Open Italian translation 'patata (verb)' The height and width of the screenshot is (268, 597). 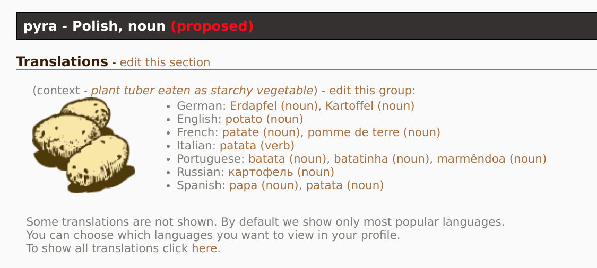pyautogui.click(x=257, y=146)
